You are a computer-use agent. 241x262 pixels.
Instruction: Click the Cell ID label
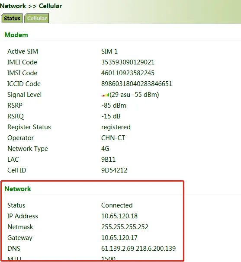[17, 170]
